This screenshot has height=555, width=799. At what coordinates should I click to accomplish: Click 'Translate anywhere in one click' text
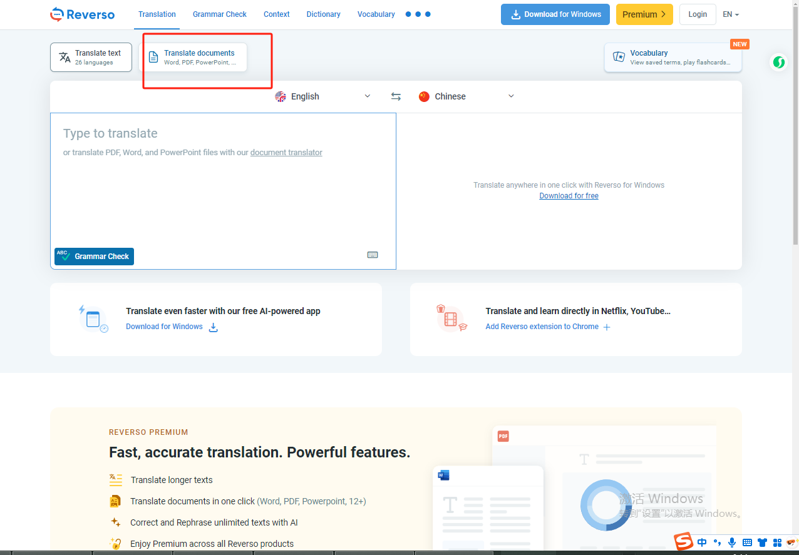coord(569,185)
